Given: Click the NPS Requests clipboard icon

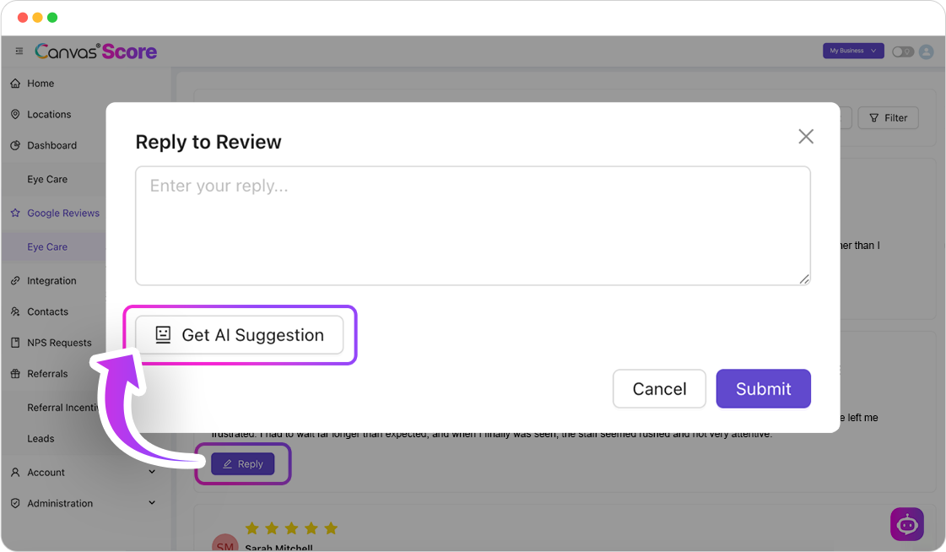Looking at the screenshot, I should coord(16,343).
